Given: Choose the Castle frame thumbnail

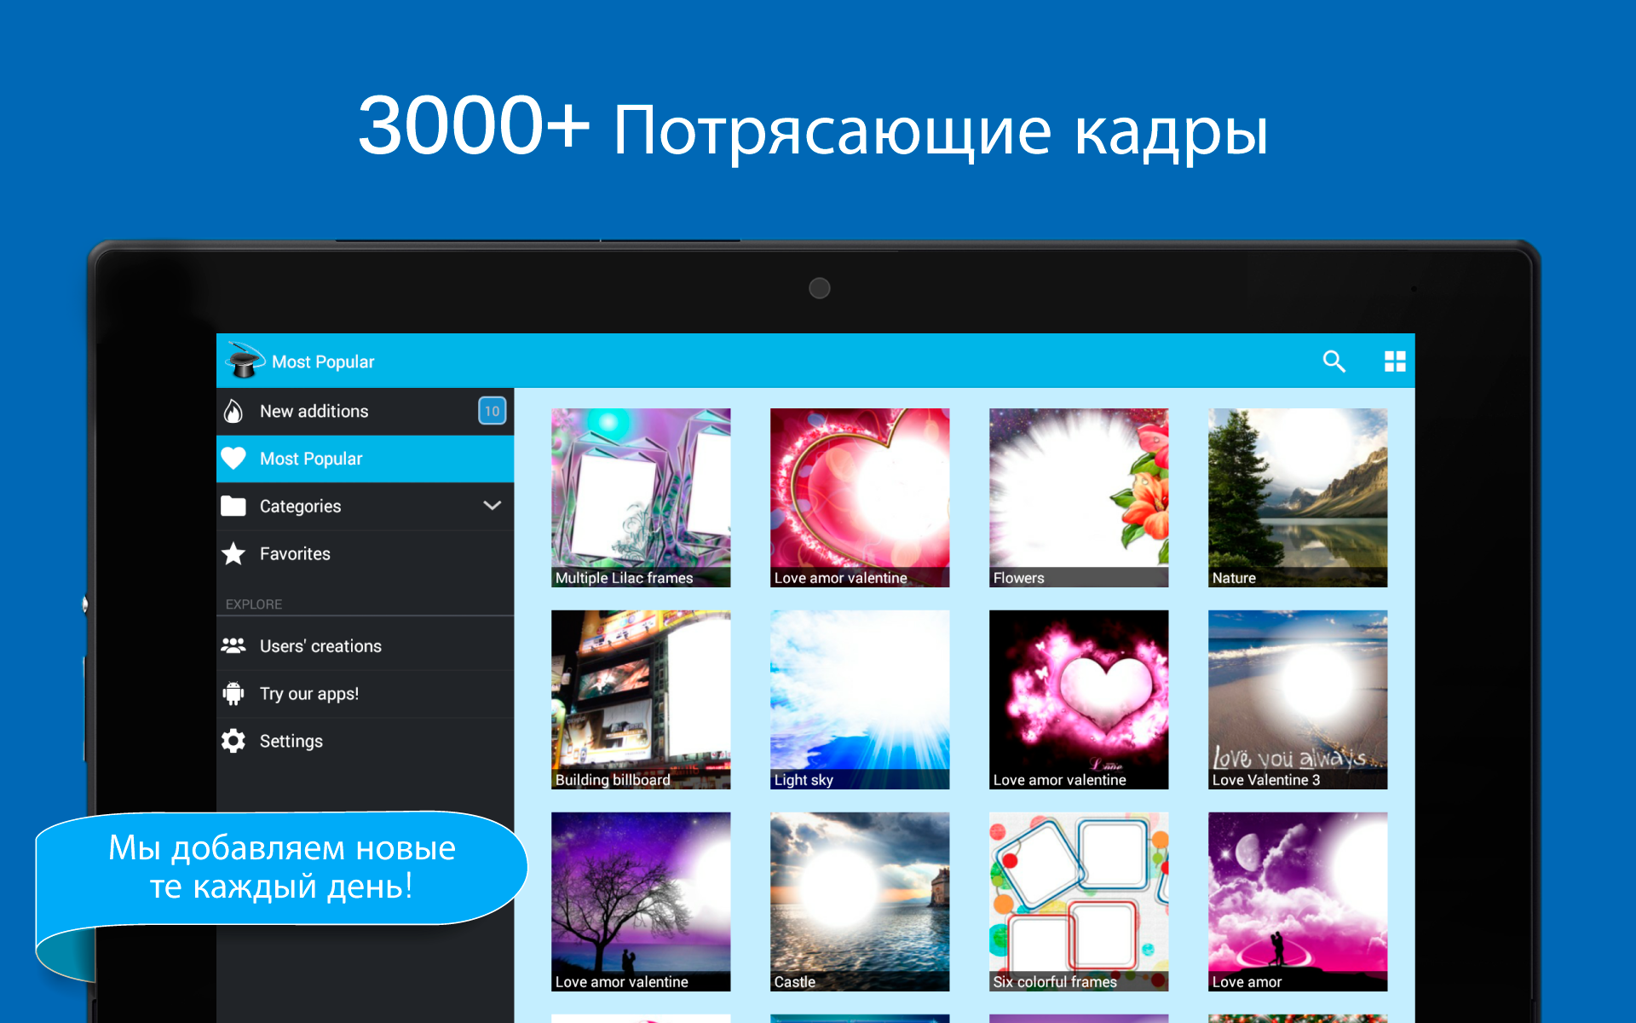Looking at the screenshot, I should [860, 902].
